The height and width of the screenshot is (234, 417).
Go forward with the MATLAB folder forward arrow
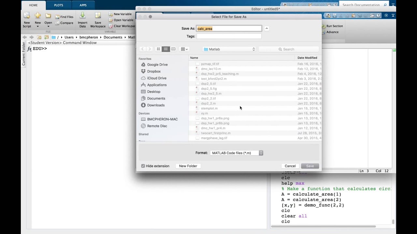pos(32,37)
